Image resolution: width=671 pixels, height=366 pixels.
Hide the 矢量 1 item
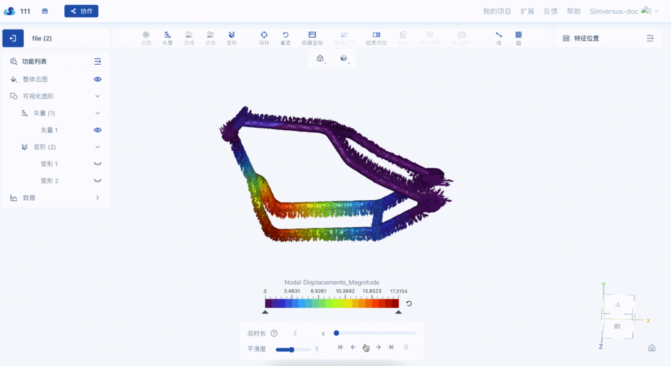pos(98,130)
